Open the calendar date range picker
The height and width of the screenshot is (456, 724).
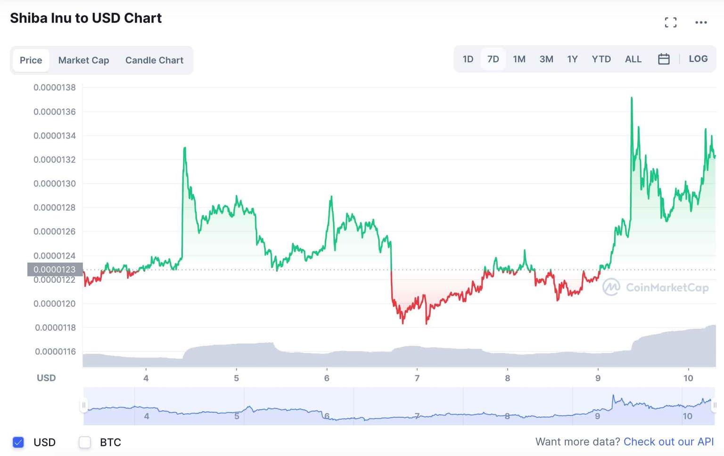[664, 59]
